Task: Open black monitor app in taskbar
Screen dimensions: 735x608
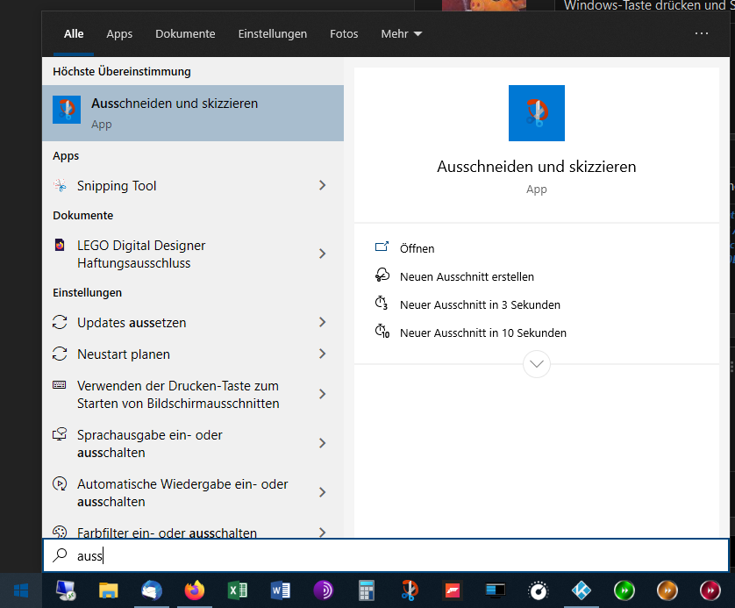Action: coord(496,590)
